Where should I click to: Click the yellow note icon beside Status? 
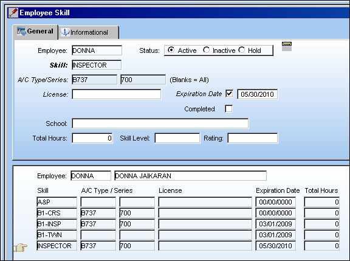pyautogui.click(x=287, y=46)
